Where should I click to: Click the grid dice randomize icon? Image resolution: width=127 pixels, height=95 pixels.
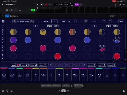[x=86, y=21]
